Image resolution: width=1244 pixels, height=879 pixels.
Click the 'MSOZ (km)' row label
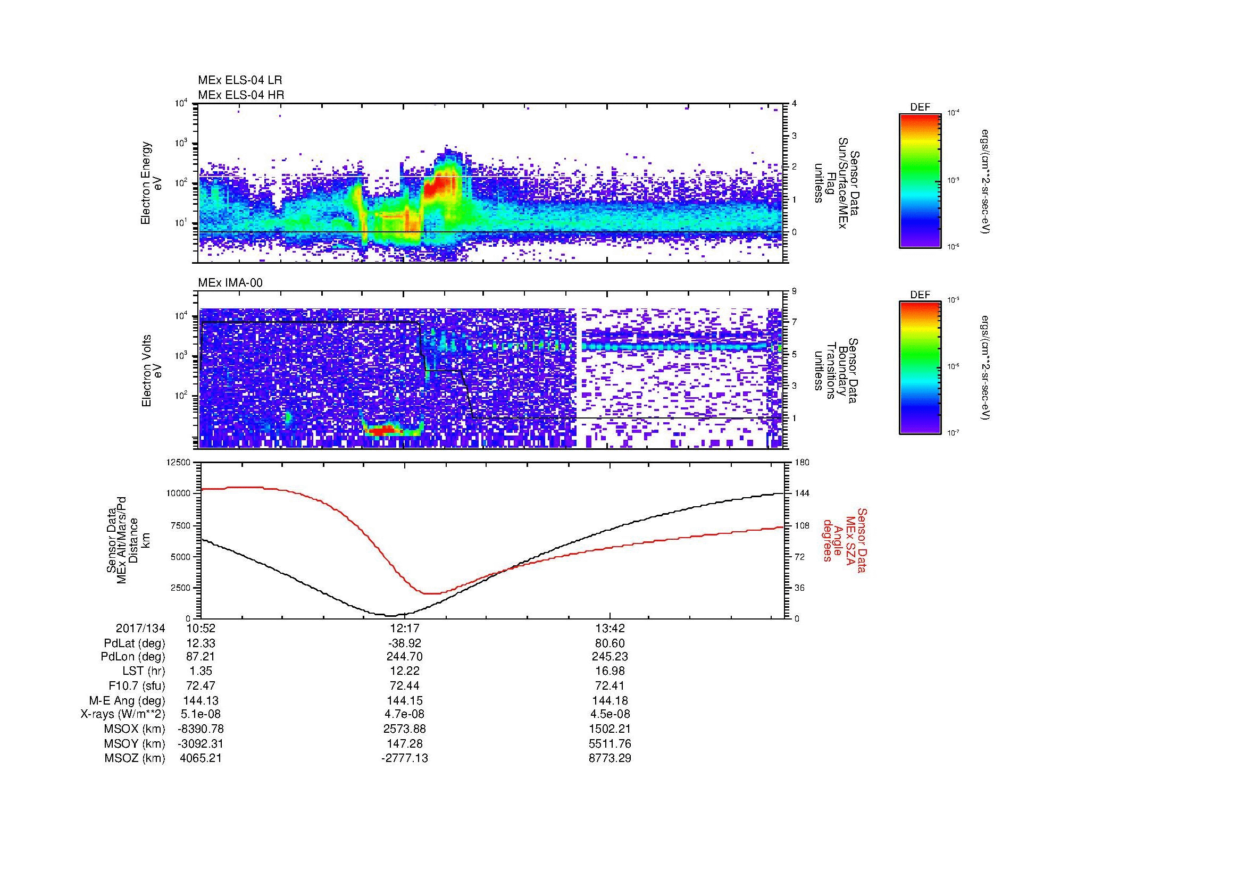click(x=135, y=758)
